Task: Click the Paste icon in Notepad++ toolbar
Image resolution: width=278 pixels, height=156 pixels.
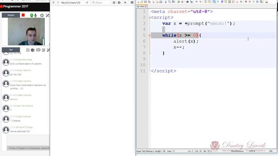Action: [x=173, y=2]
